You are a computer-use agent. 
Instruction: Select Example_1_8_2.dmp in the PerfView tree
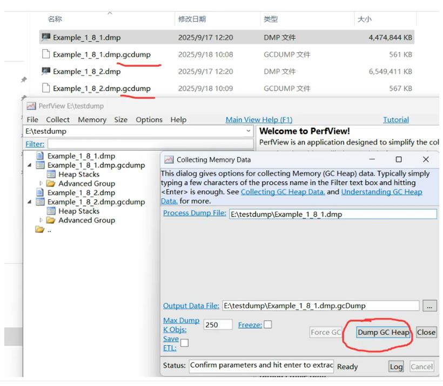tap(81, 193)
